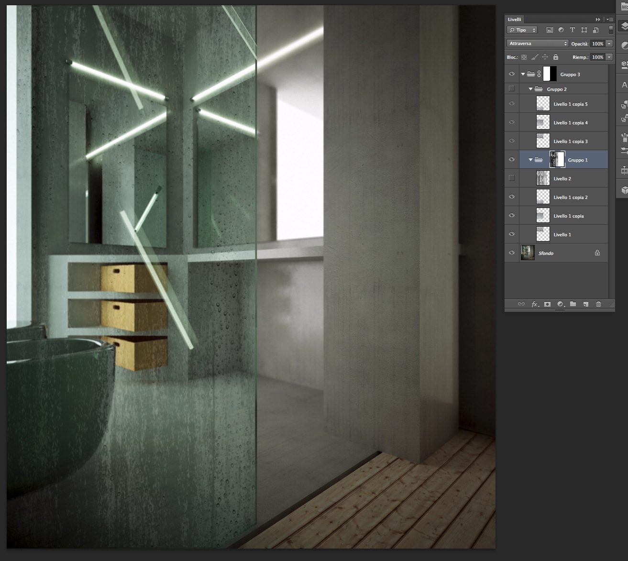
Task: Open the Attraversa blend mode dropdown
Action: 538,44
